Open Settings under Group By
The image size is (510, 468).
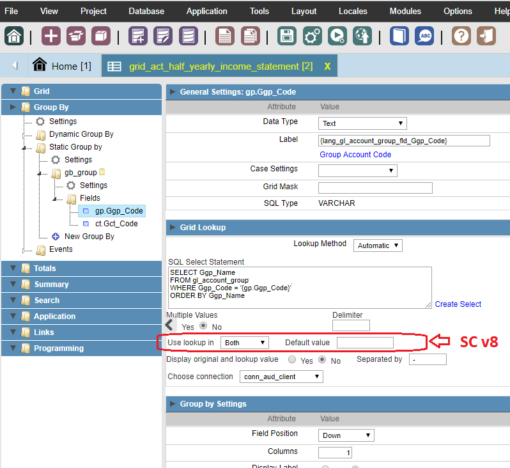click(x=63, y=121)
